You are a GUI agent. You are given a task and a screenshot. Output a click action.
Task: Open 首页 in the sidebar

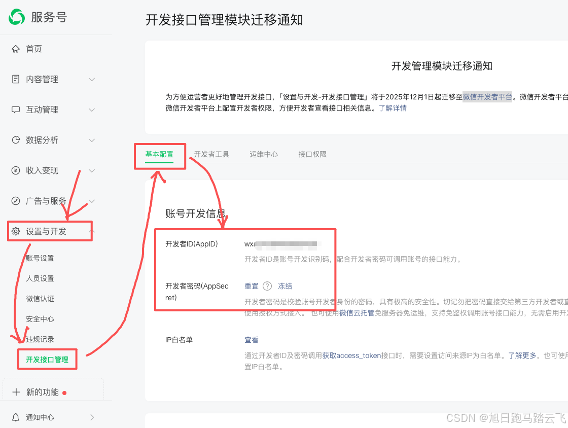[33, 49]
